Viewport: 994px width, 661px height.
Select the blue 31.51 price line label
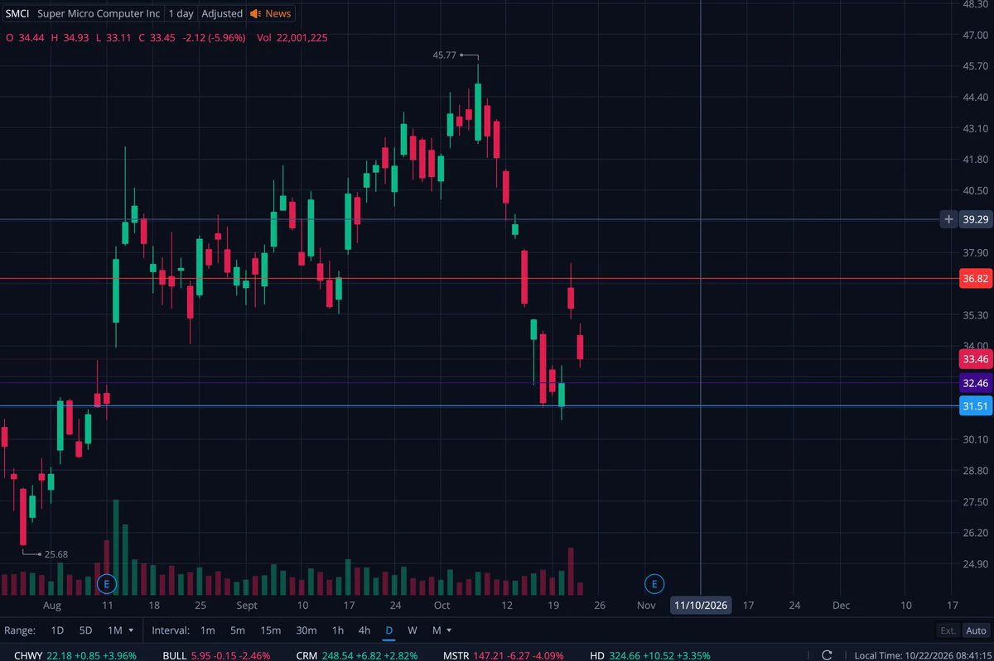[976, 406]
